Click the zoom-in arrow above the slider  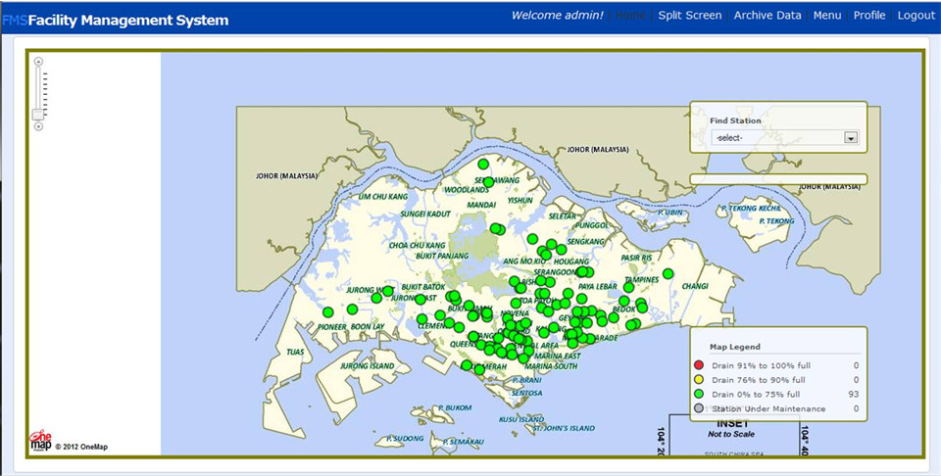pos(38,61)
